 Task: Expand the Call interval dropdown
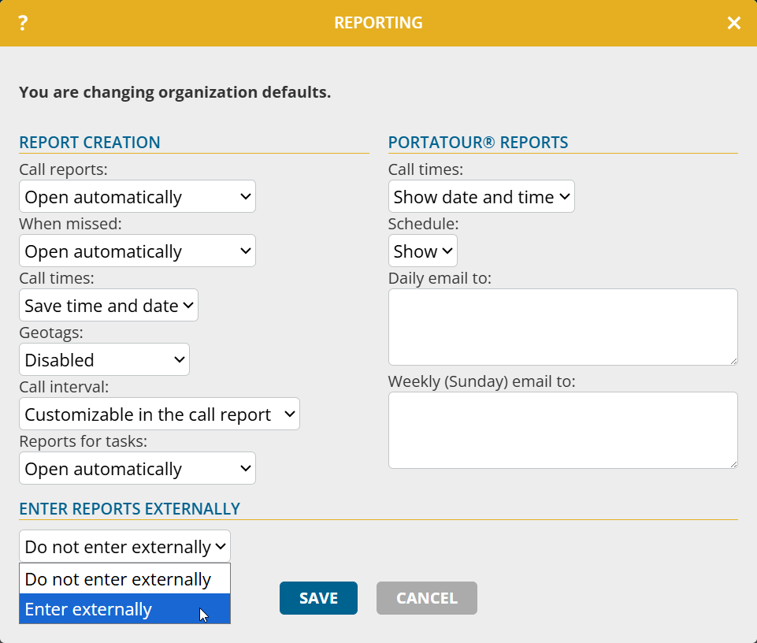(159, 414)
